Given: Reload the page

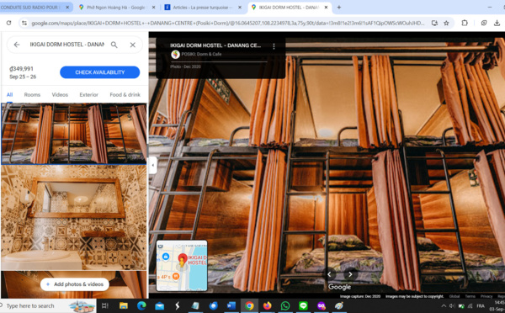Looking at the screenshot, I should point(8,23).
